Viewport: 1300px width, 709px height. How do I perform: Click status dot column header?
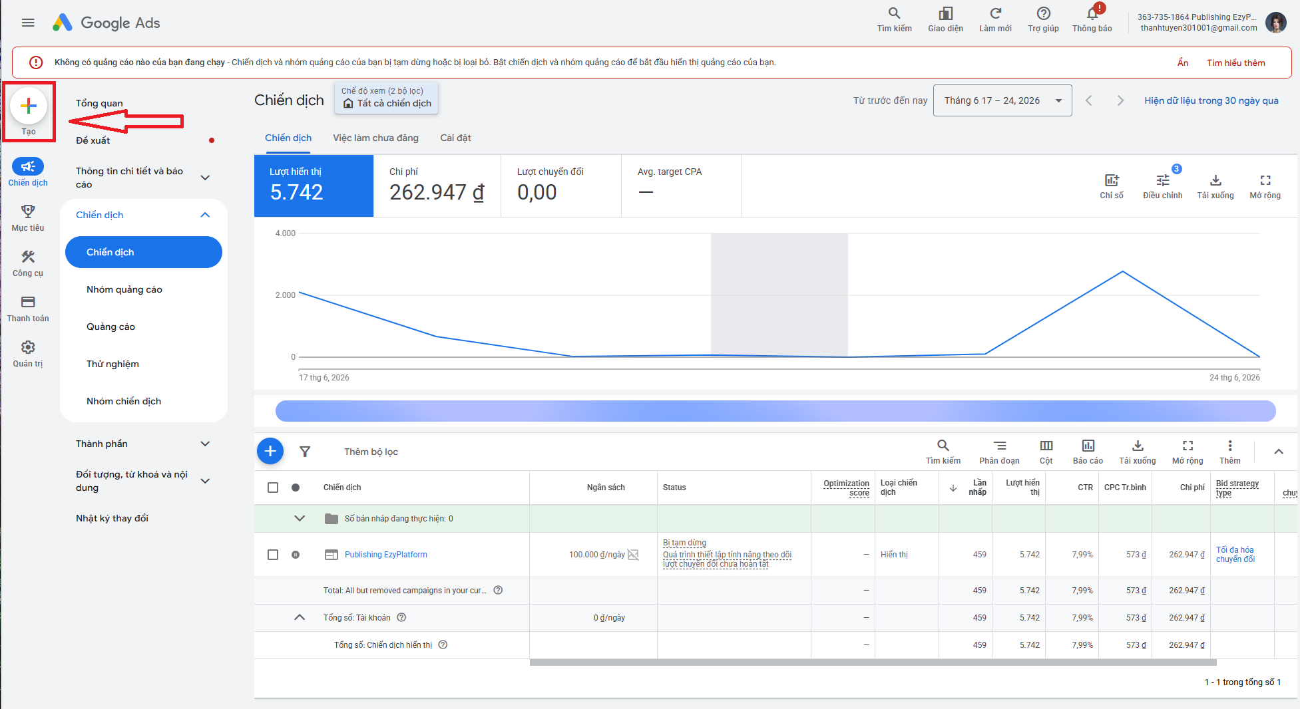tap(296, 488)
